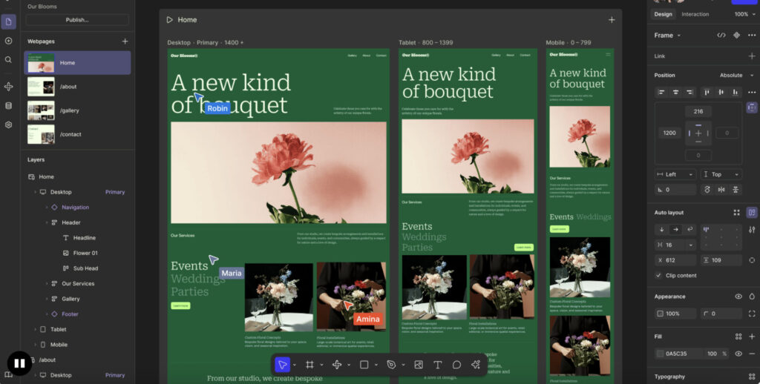Toggle Appearance visibility eye icon

[x=738, y=297]
